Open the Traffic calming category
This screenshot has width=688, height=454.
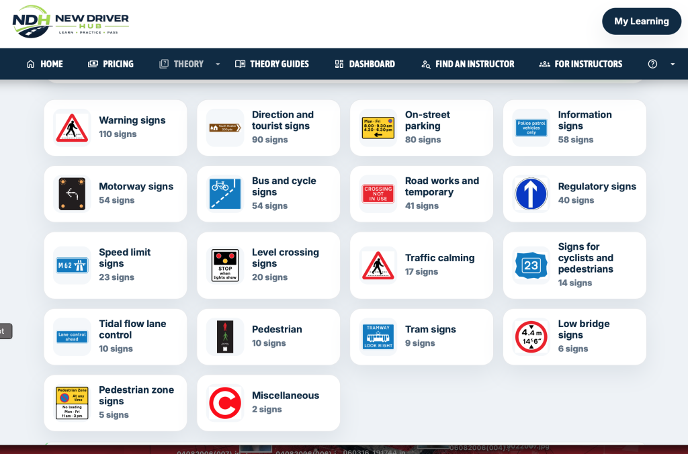click(x=422, y=265)
